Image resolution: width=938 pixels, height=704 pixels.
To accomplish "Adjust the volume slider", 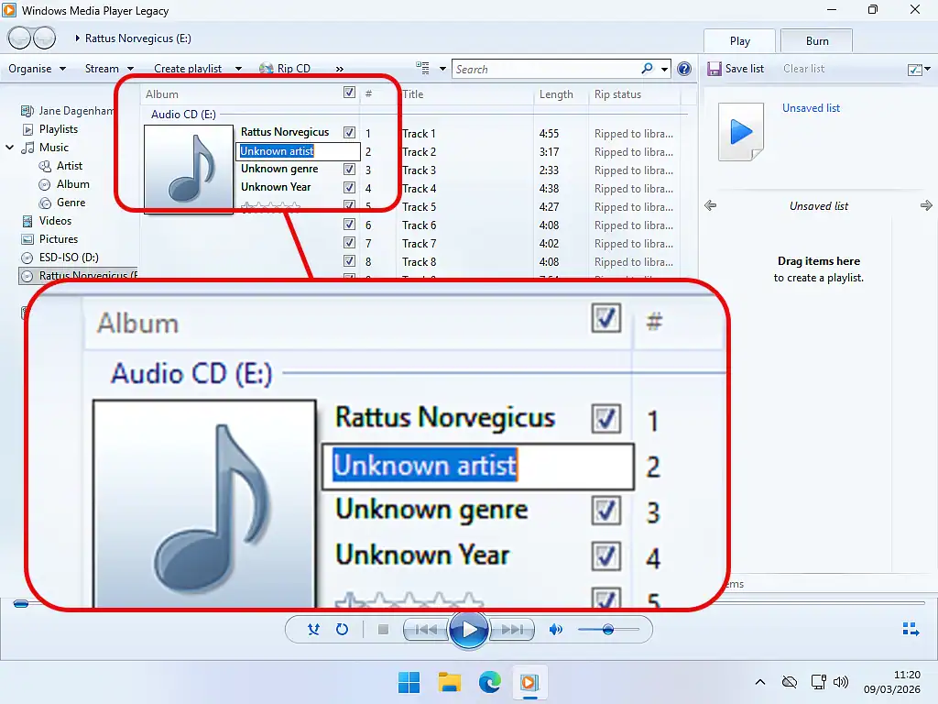I will click(x=609, y=630).
